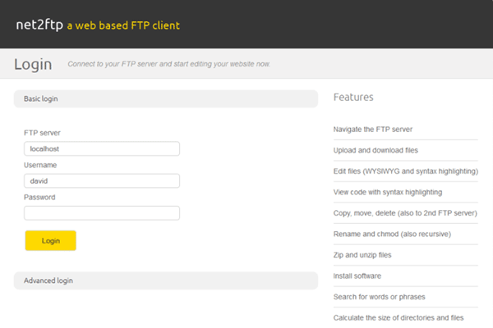Collapse the Basic login section header
Image resolution: width=493 pixels, height=328 pixels.
tap(165, 98)
